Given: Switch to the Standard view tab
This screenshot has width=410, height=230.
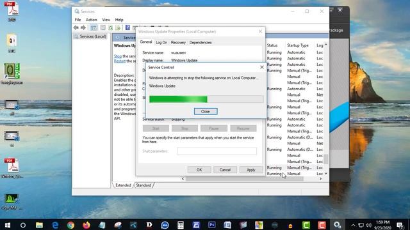Looking at the screenshot, I should pyautogui.click(x=143, y=185).
